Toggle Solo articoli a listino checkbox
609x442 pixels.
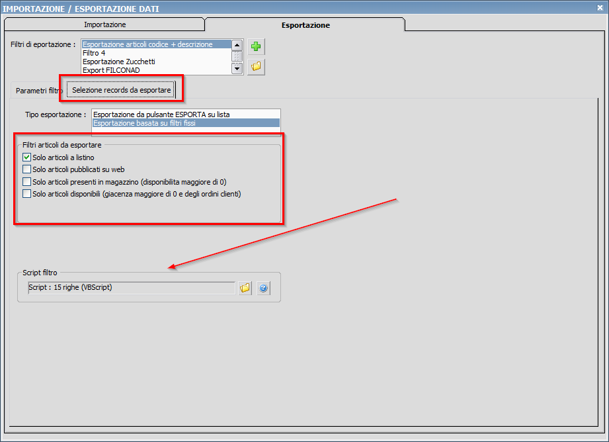(x=27, y=157)
